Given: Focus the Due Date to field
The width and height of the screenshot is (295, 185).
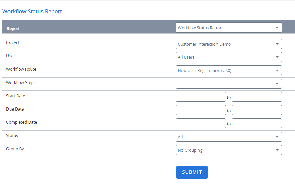Looking at the screenshot, I should (x=257, y=110).
